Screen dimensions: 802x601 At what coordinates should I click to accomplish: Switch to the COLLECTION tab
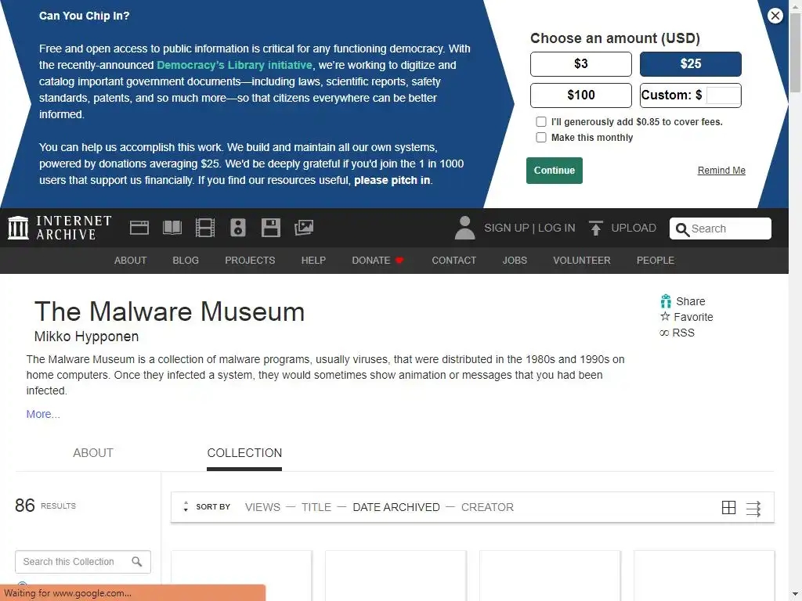click(x=244, y=453)
